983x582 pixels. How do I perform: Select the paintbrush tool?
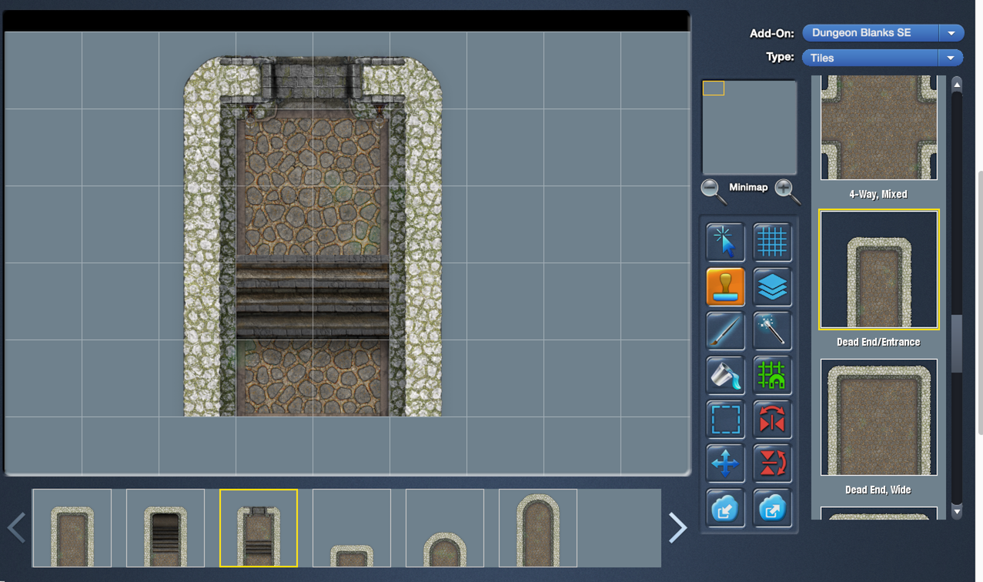[x=725, y=331]
